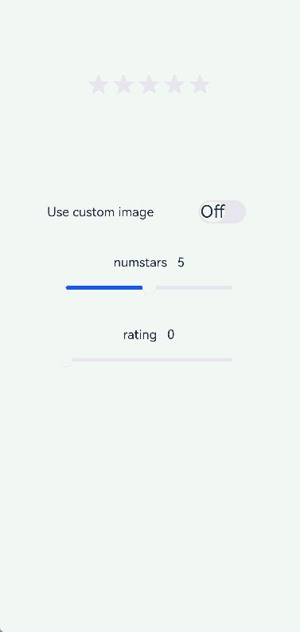
Task: Click the middle of the rating slider track
Action: pyautogui.click(x=149, y=360)
